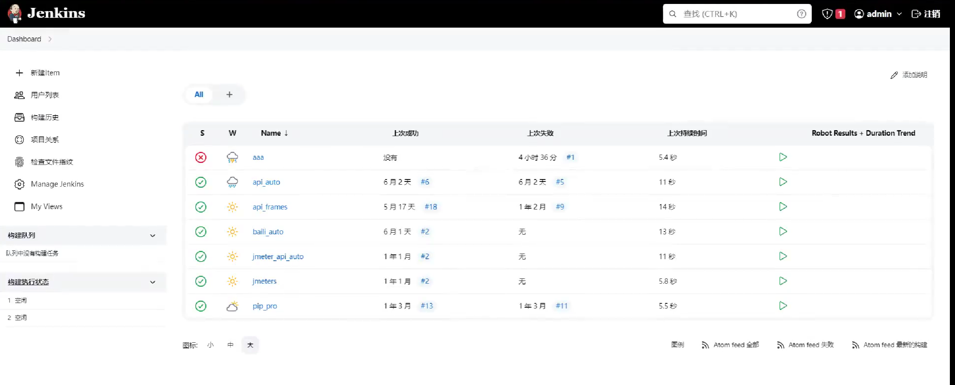Image resolution: width=955 pixels, height=385 pixels.
Task: Open Atom feed 最新的构建 link
Action: 889,345
